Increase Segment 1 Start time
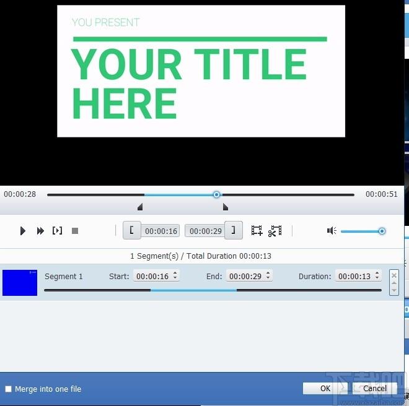 (175, 273)
